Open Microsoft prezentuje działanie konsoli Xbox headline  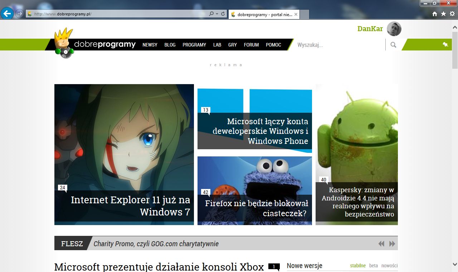[x=159, y=267]
